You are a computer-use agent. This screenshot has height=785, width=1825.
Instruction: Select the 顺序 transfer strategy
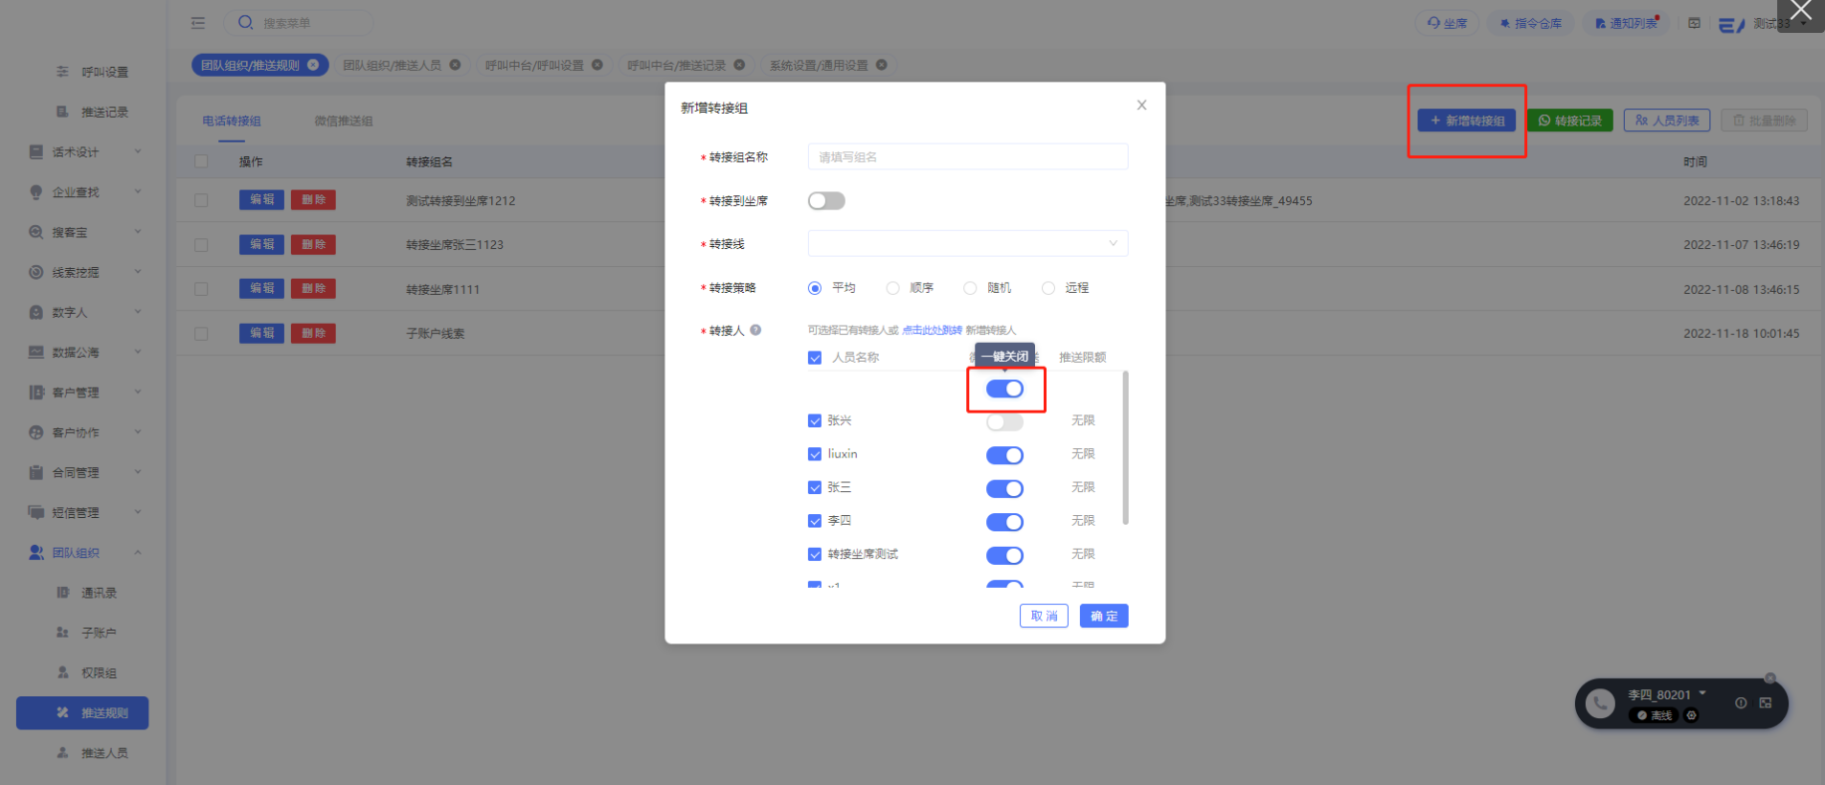[x=894, y=288]
